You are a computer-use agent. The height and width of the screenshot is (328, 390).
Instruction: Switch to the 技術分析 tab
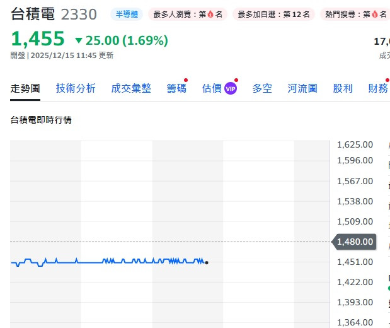click(x=76, y=88)
